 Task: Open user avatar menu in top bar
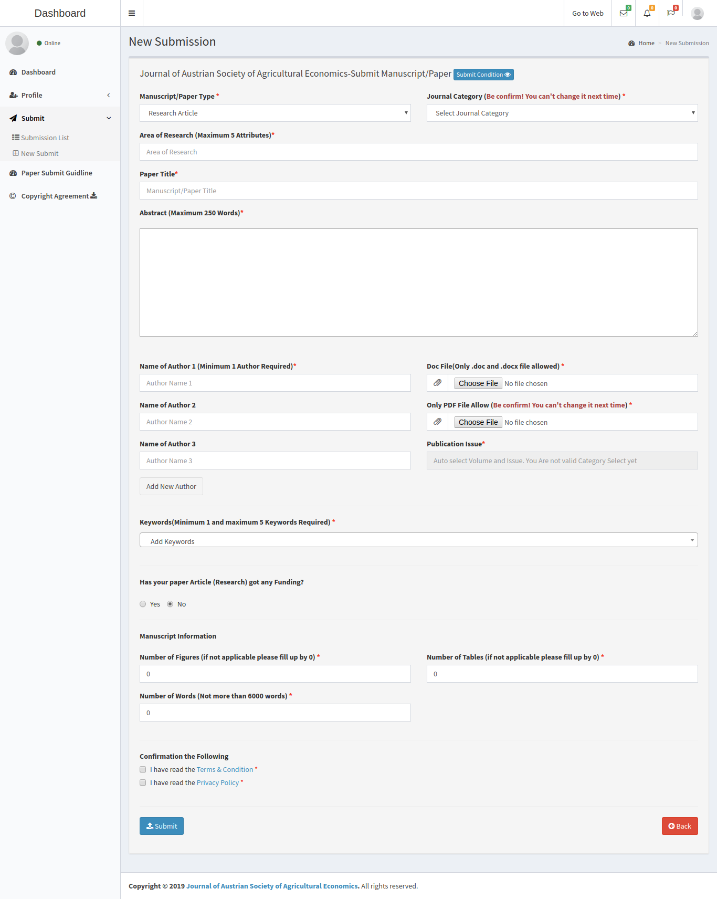(x=698, y=13)
